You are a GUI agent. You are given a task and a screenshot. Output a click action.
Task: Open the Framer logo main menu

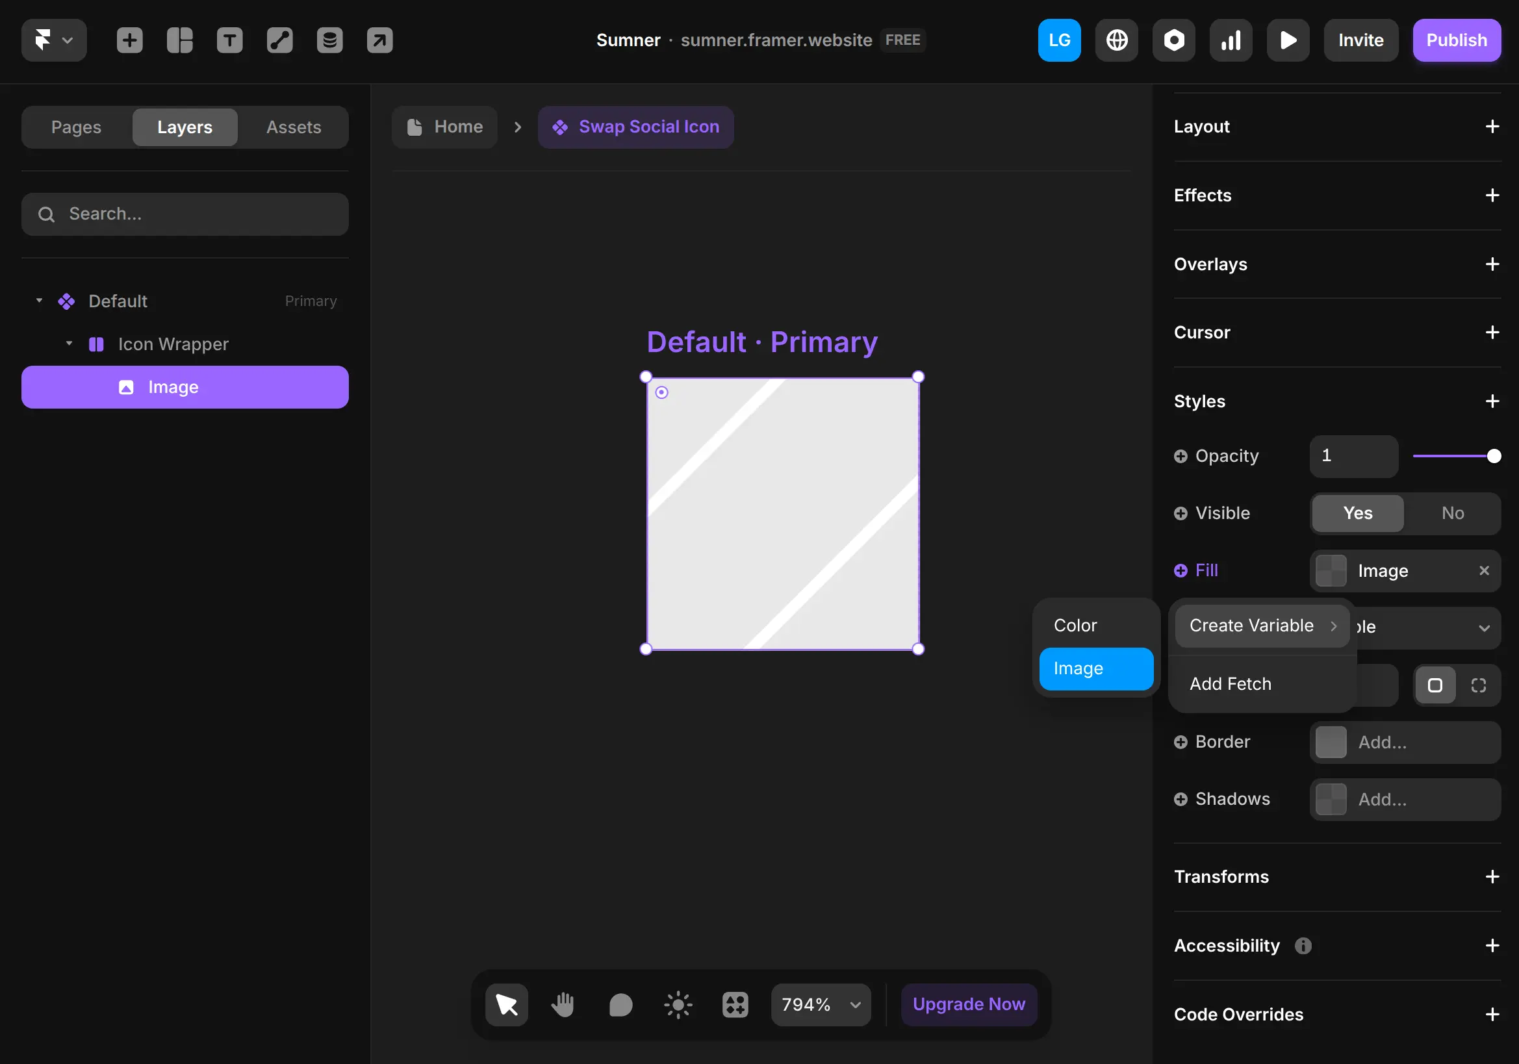(x=53, y=40)
